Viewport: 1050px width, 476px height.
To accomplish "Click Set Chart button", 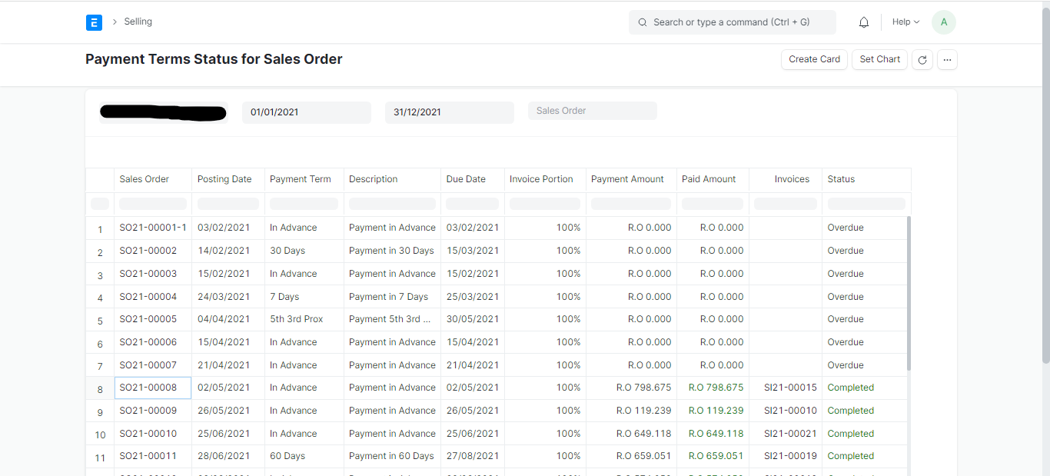I will tap(879, 59).
